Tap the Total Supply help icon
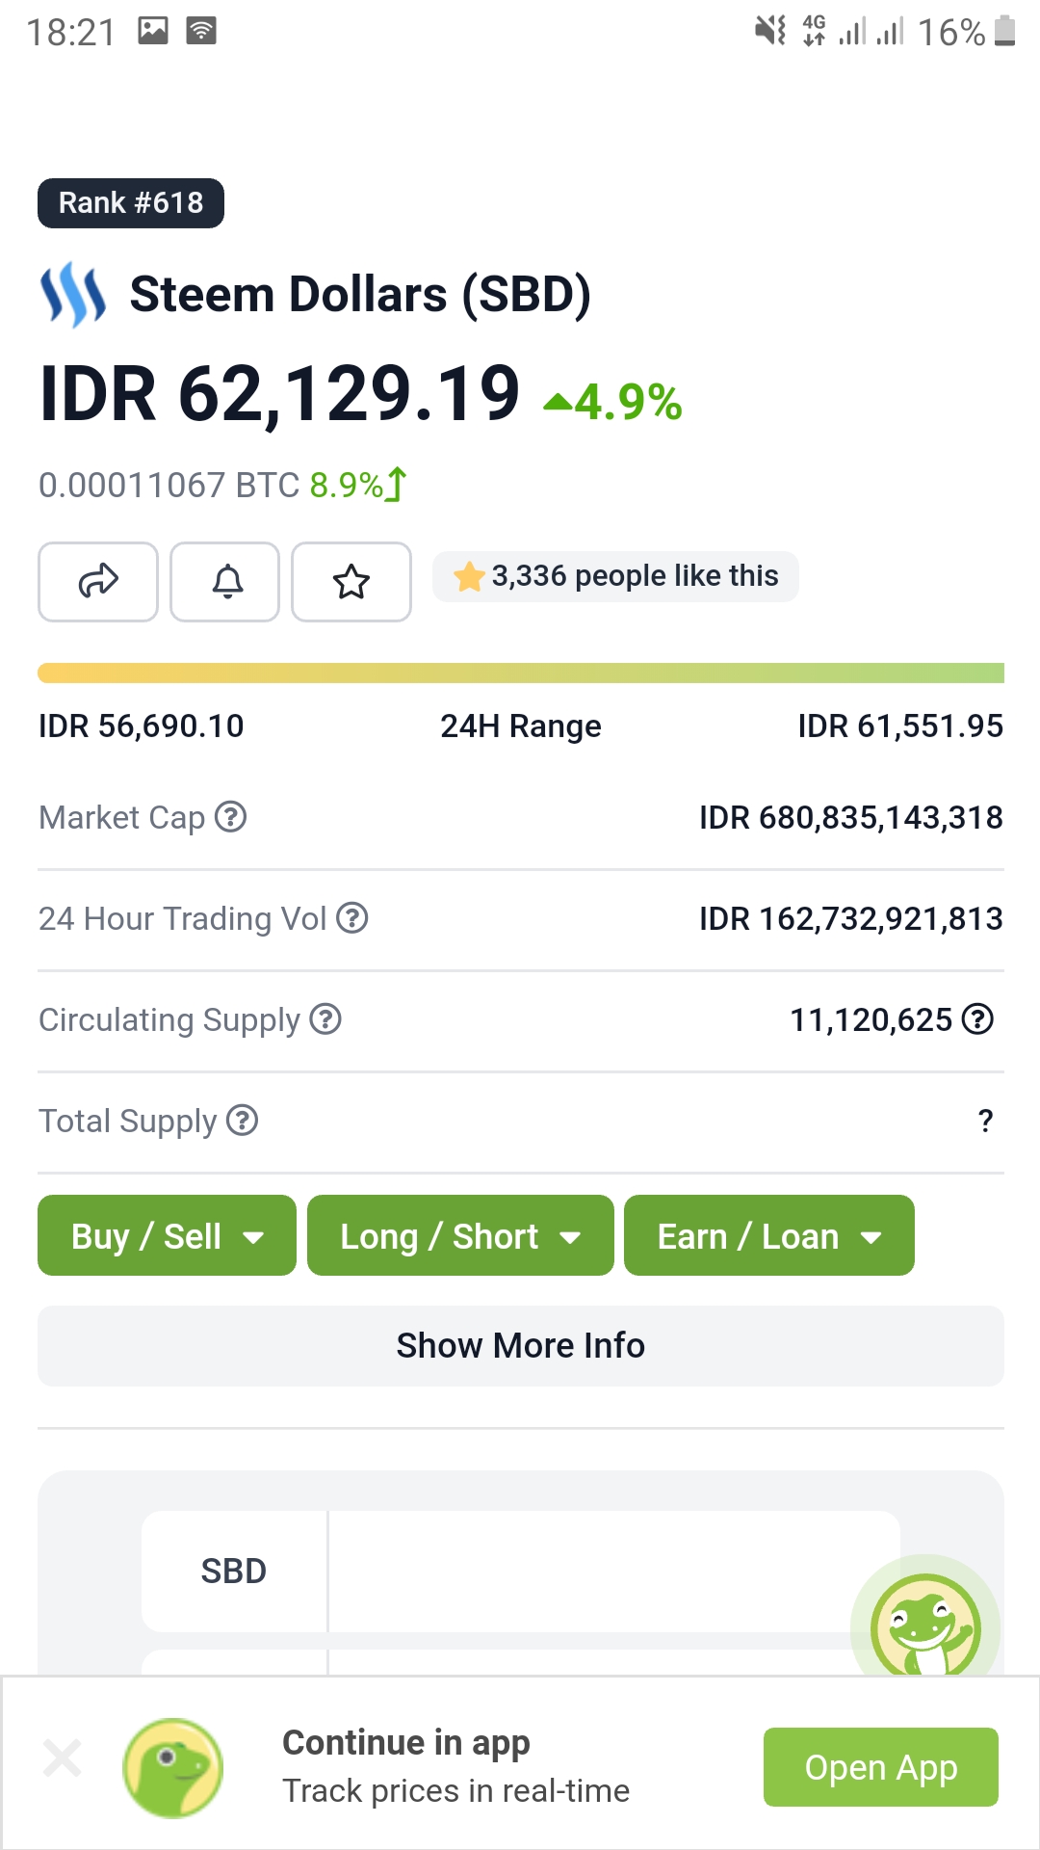The image size is (1040, 1850). click(242, 1121)
